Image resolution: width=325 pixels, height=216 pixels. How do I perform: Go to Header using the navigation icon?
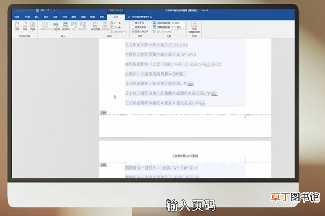pos(95,26)
